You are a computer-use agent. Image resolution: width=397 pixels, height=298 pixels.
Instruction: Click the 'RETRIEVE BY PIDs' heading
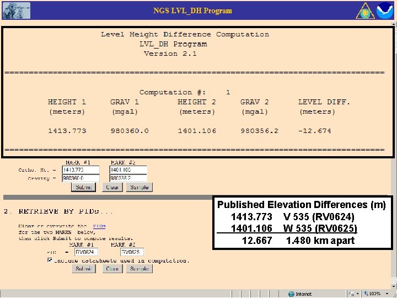[58, 211]
